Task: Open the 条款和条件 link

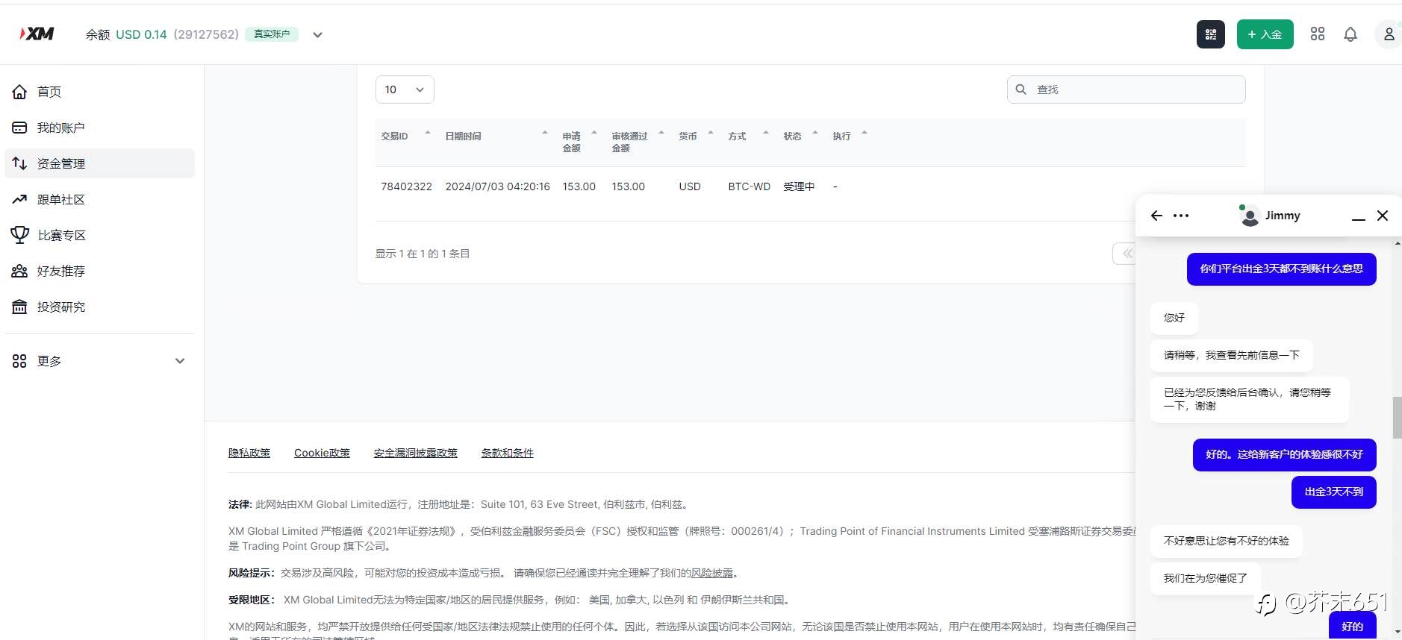Action: click(508, 453)
